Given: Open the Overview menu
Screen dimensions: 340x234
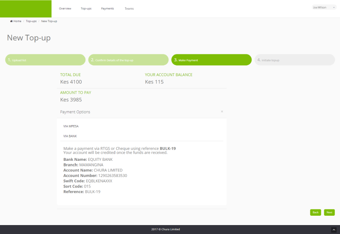Looking at the screenshot, I should 65,9.
